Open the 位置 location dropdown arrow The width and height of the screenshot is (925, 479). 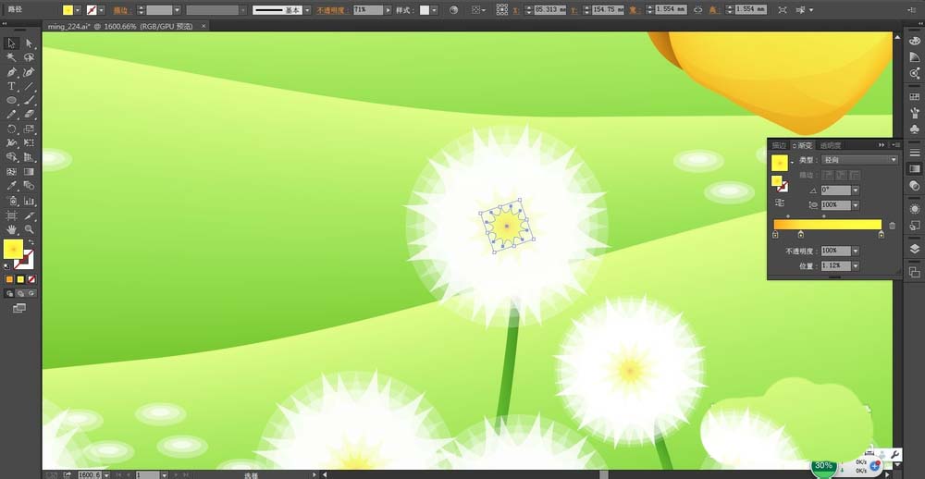[x=856, y=266]
